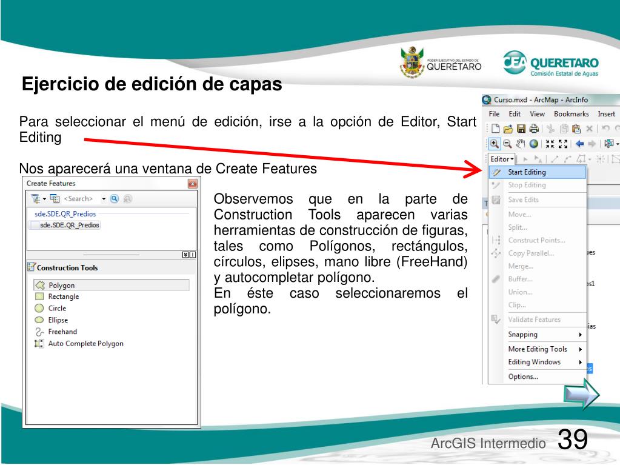The height and width of the screenshot is (465, 620).
Task: Open the Bookmarks menu
Action: pos(572,114)
